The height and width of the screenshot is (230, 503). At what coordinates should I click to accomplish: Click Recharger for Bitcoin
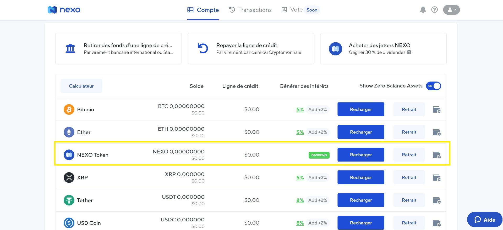click(x=361, y=109)
